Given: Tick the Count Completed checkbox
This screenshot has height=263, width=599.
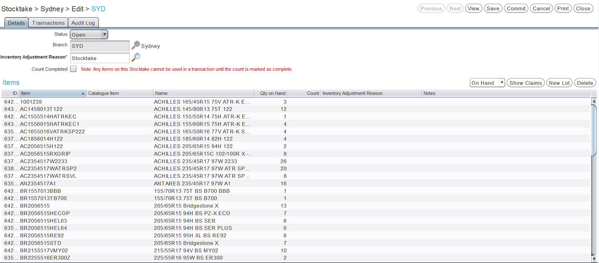Looking at the screenshot, I should click(73, 69).
